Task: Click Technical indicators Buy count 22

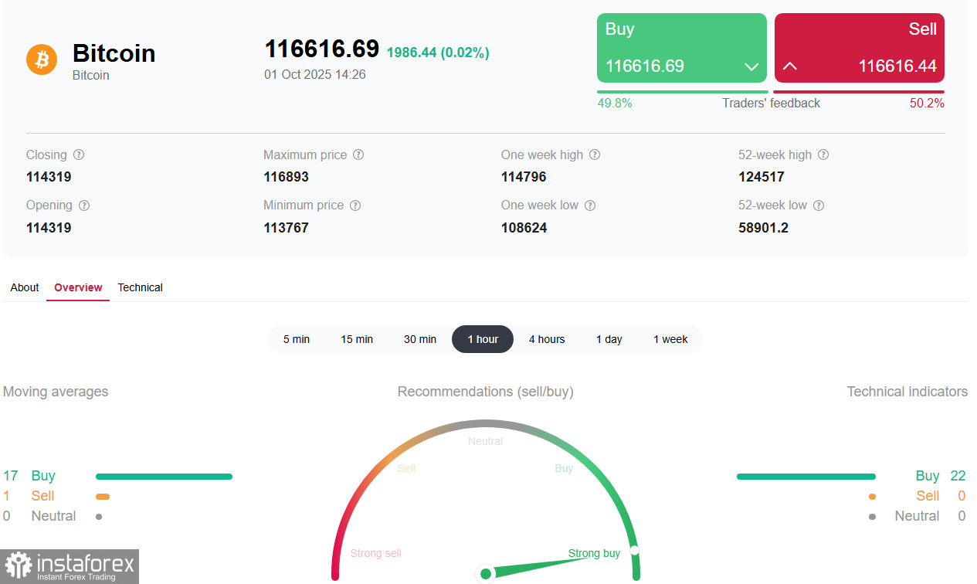Action: pos(958,476)
